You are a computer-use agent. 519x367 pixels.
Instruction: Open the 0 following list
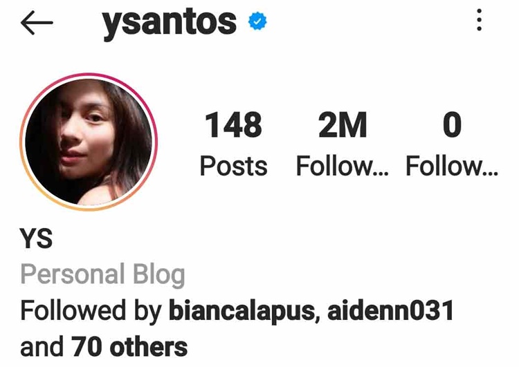[x=452, y=144]
